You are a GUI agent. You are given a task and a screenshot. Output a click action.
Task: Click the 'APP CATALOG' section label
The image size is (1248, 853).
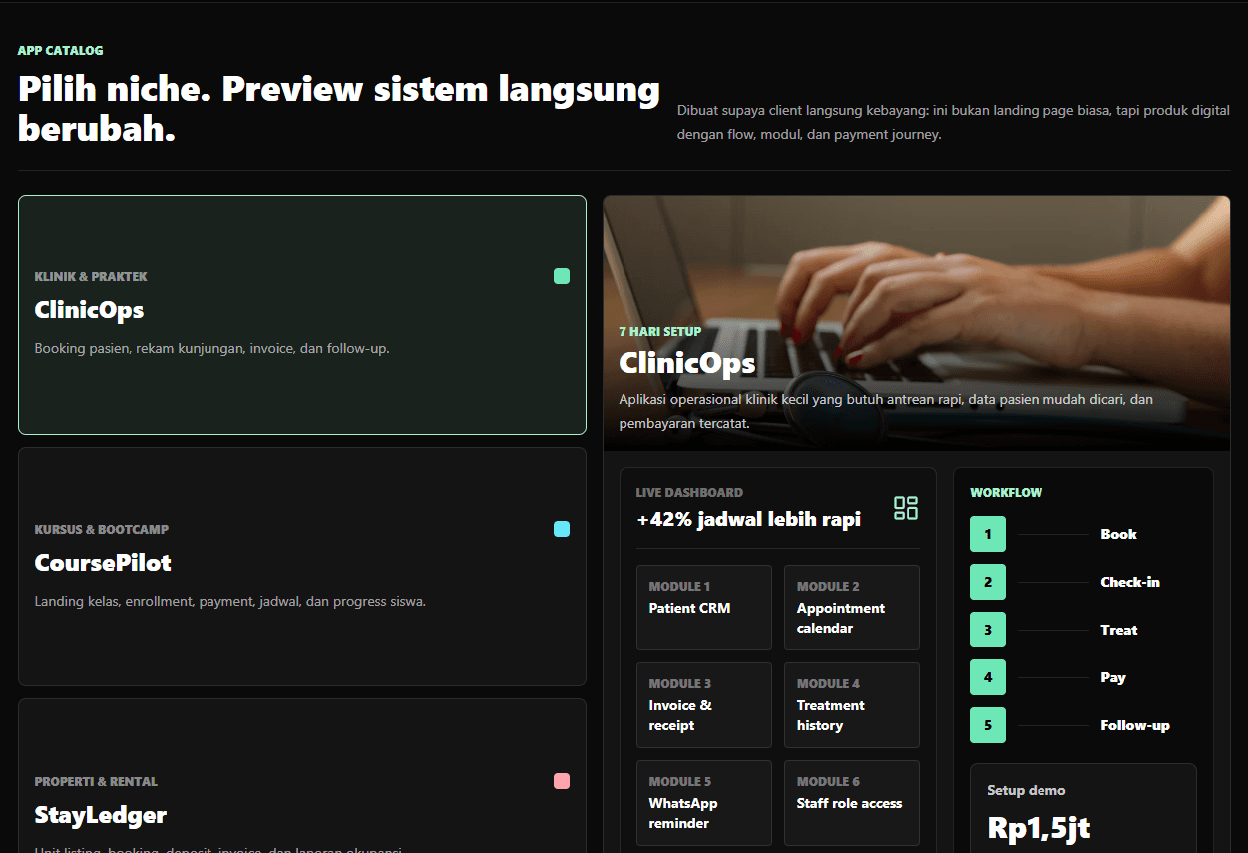[60, 50]
